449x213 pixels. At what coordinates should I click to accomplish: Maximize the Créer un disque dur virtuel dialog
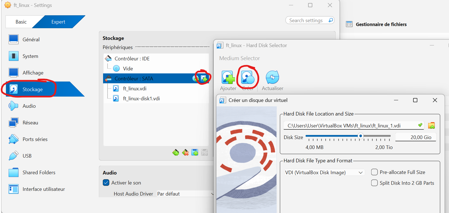415,100
